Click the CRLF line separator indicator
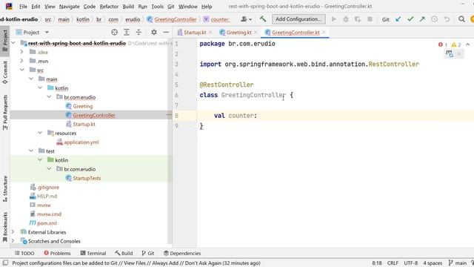The image size is (474, 267). tap(393, 263)
